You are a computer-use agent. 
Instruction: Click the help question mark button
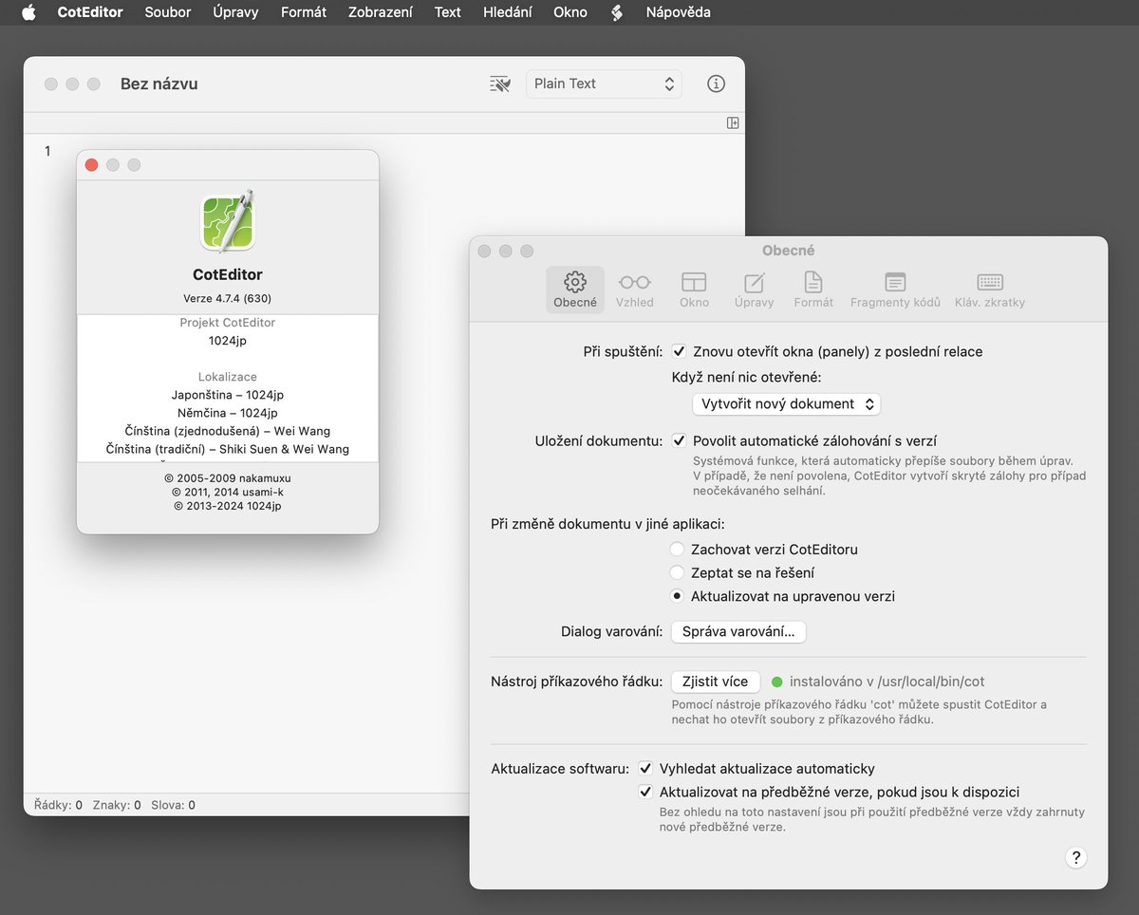(x=1075, y=857)
